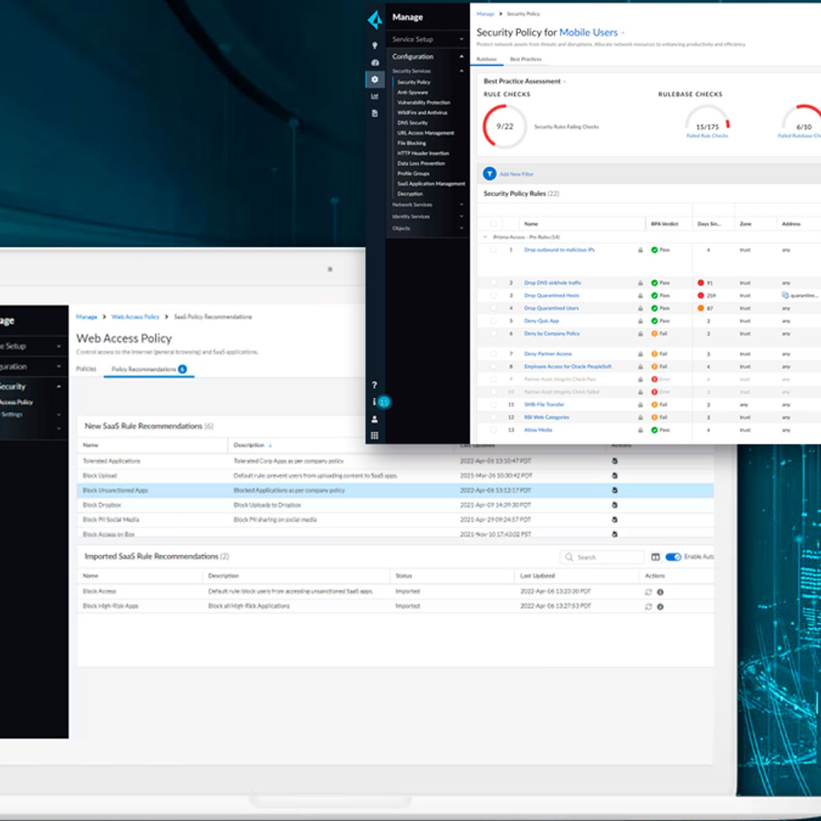The height and width of the screenshot is (821, 821).
Task: Click the 9/22 rule checks progress ring
Action: tap(504, 126)
